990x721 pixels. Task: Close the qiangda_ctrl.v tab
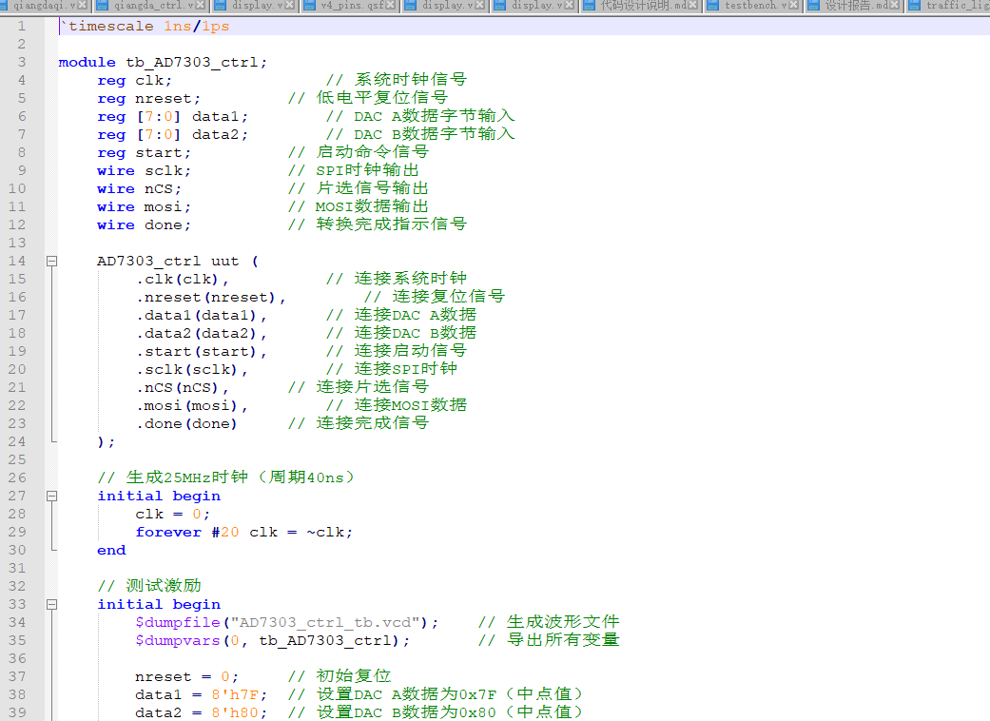(x=201, y=5)
